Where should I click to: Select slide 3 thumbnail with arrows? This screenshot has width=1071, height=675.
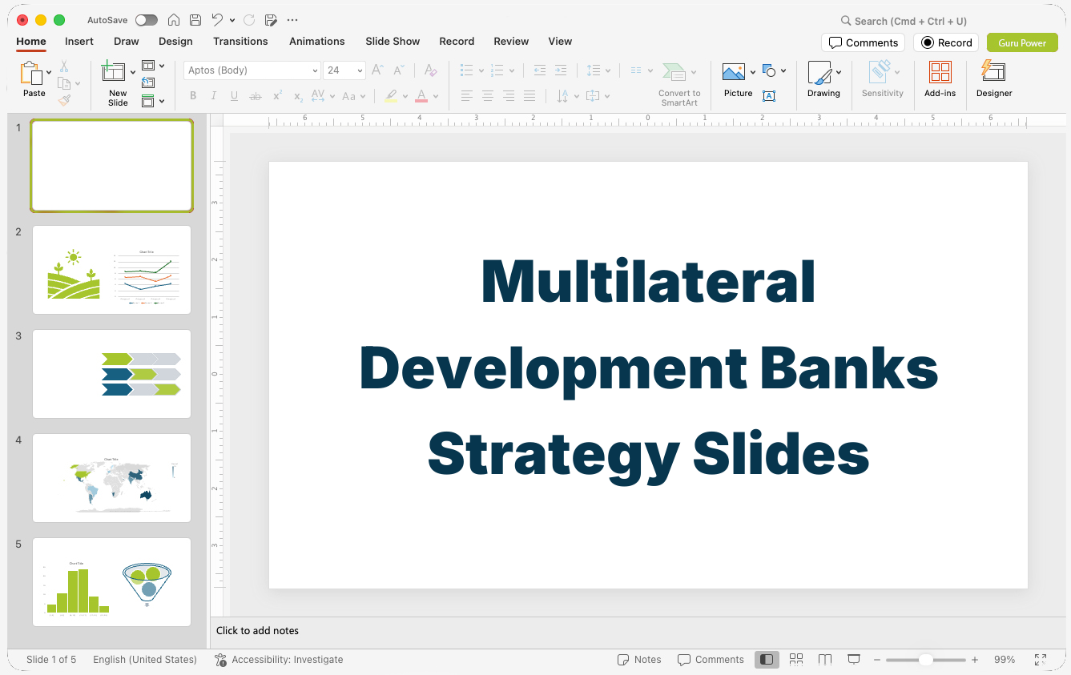(x=111, y=374)
